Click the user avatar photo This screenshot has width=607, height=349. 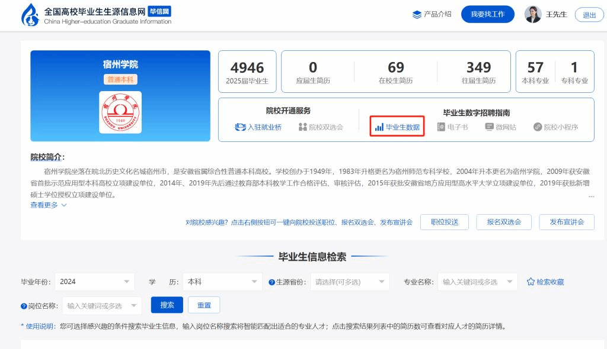[x=532, y=14]
